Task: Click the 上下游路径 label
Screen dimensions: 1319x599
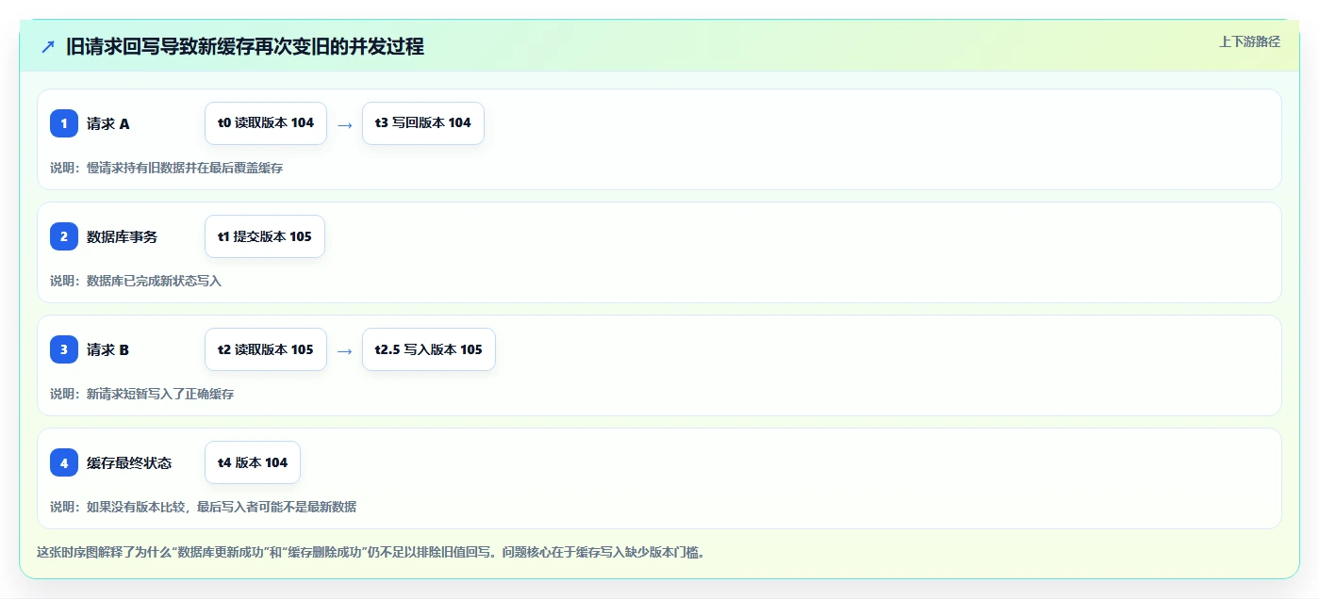Action: [1249, 41]
